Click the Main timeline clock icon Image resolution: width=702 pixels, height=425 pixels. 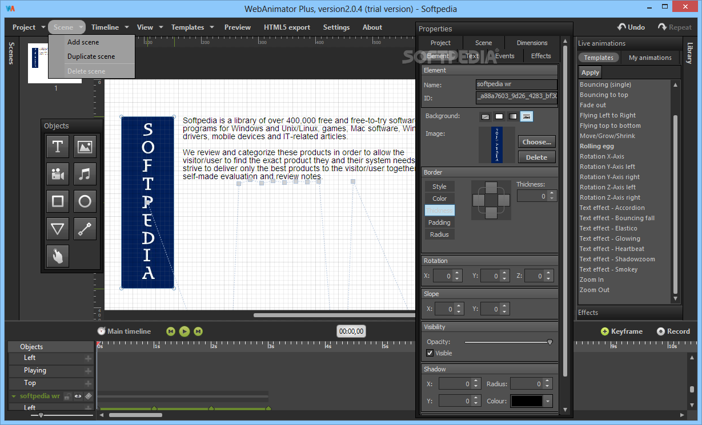pyautogui.click(x=101, y=331)
